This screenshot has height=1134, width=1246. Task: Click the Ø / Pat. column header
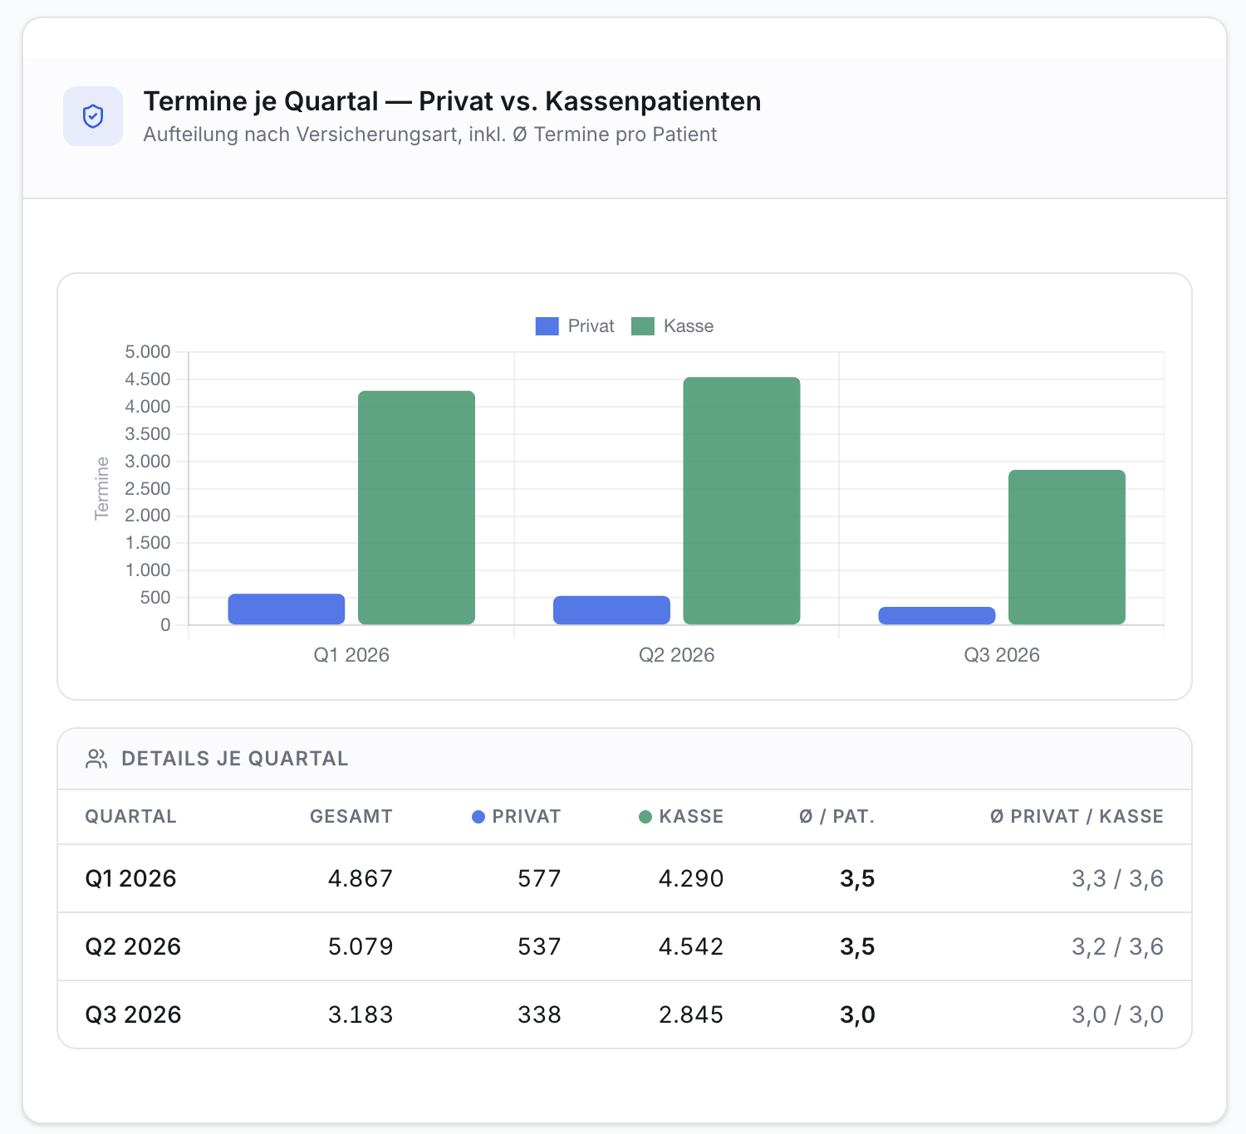click(x=837, y=817)
